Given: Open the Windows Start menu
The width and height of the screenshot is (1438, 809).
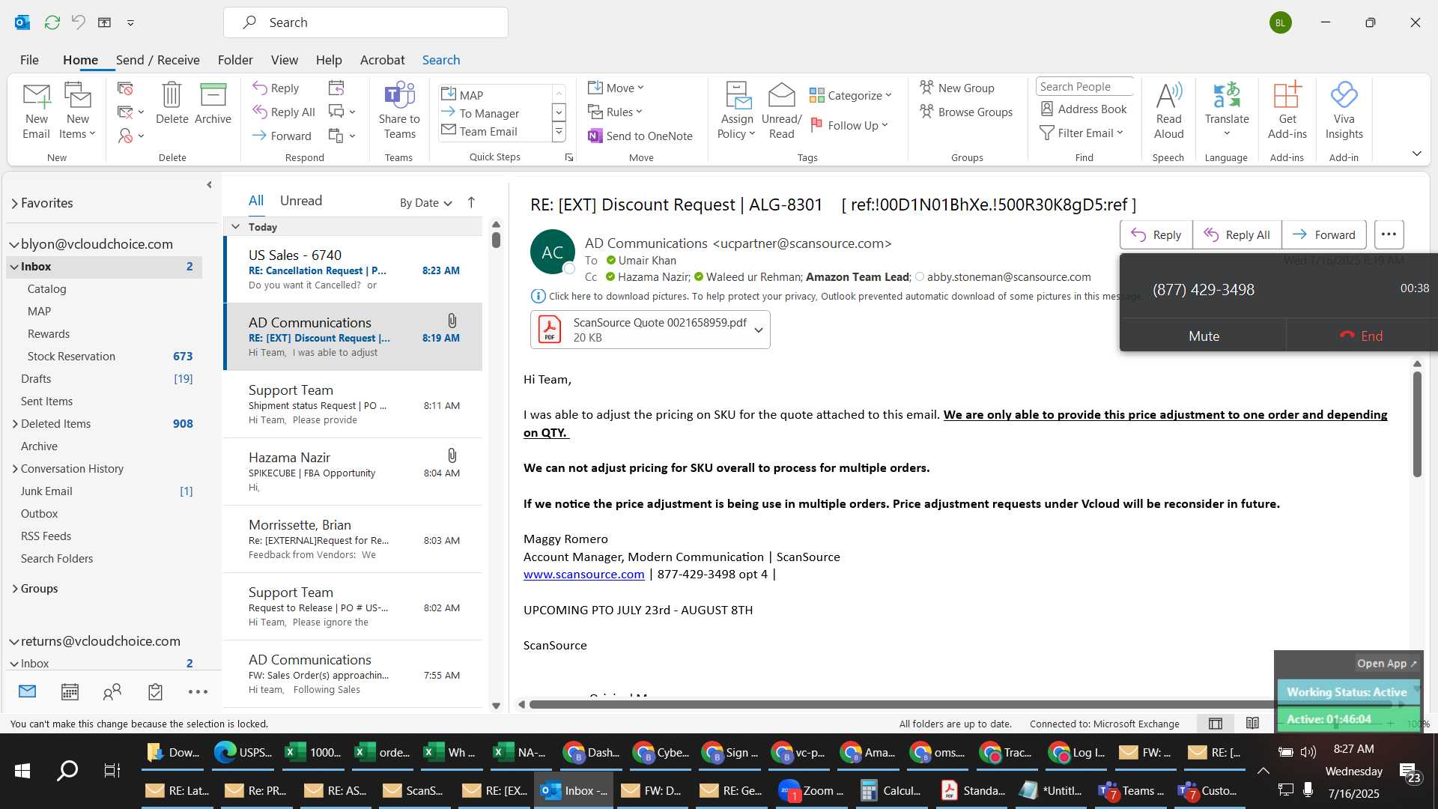Looking at the screenshot, I should (22, 770).
